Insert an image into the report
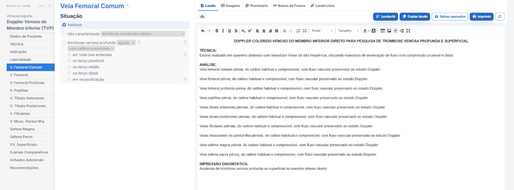Screen dimensions: 514x190 pyautogui.click(x=389, y=31)
